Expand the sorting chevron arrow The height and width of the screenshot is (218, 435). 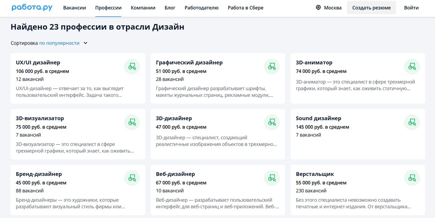tap(85, 43)
